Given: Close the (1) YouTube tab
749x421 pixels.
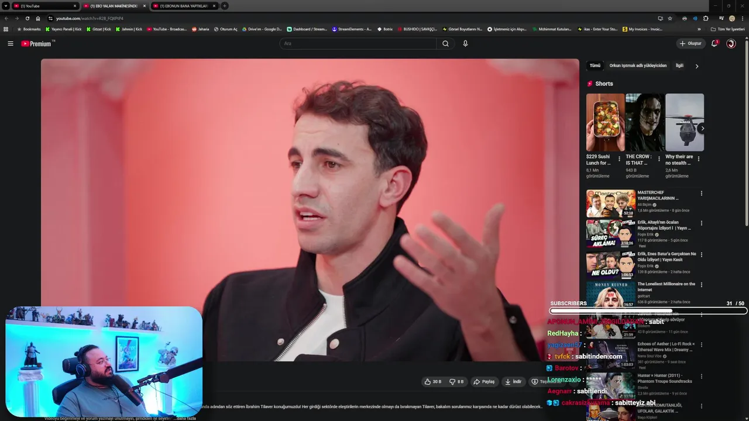Looking at the screenshot, I should [x=75, y=6].
